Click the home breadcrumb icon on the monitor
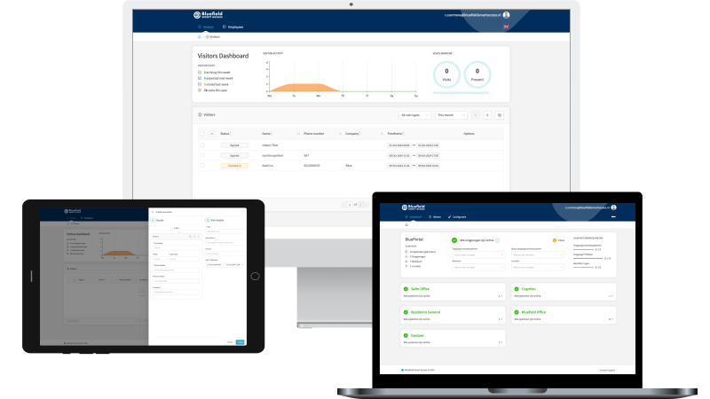 pyautogui.click(x=199, y=36)
